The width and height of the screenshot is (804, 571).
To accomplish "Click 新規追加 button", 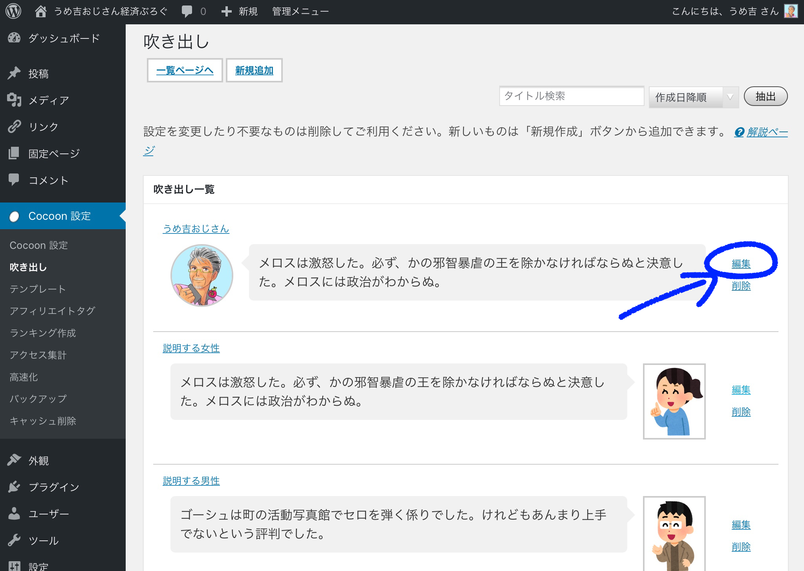I will (254, 70).
